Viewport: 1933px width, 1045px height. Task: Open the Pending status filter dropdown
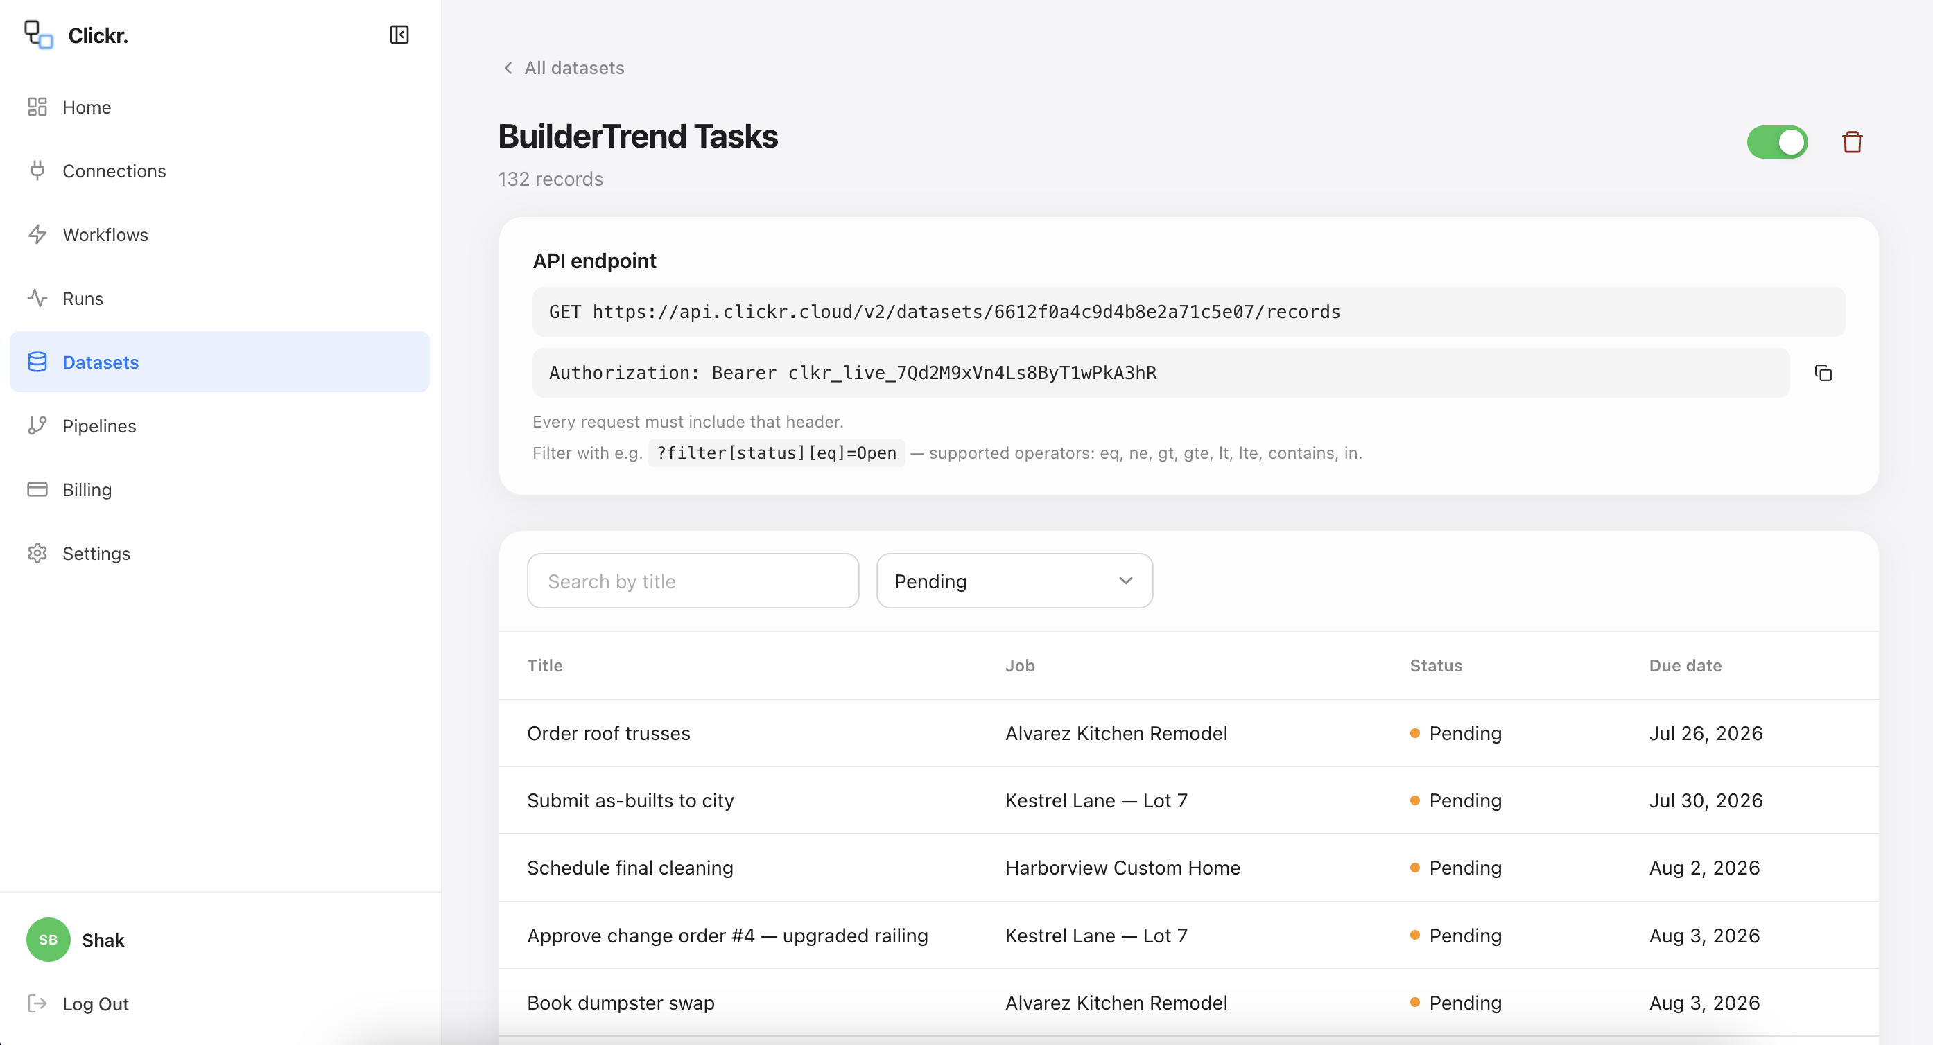(x=1014, y=581)
